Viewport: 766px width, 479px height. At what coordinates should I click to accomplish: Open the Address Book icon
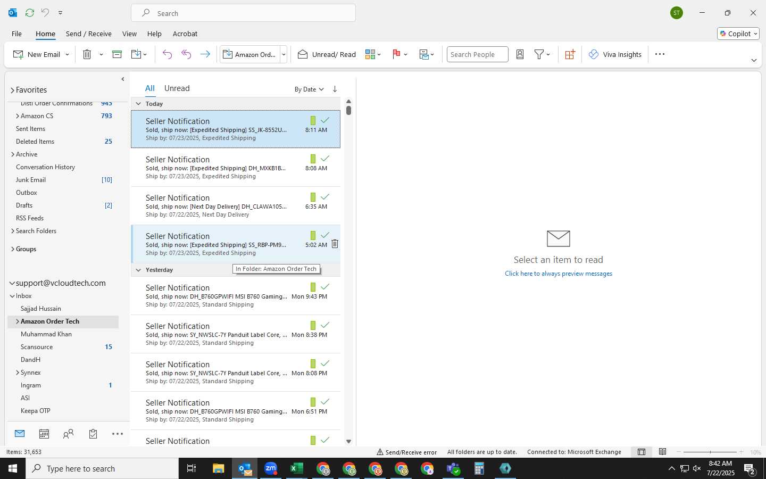tap(520, 54)
